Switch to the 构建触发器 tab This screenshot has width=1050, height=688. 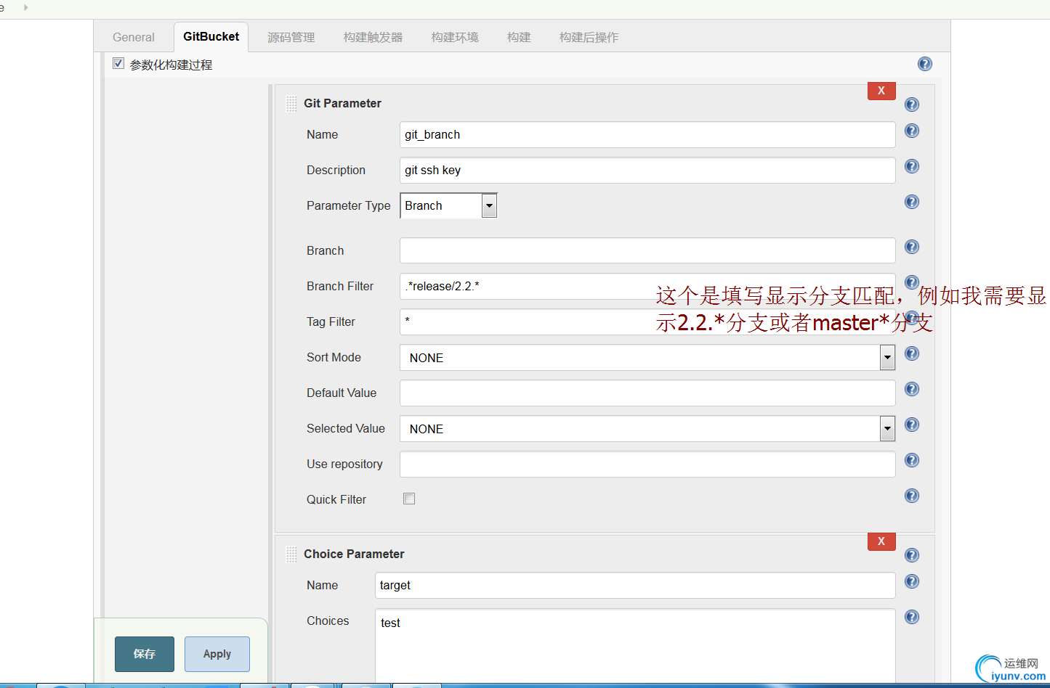[x=373, y=37]
